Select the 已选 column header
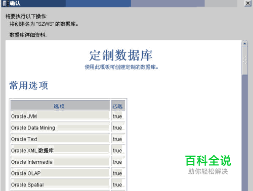Screen dimensions: 253x191 click(x=118, y=106)
